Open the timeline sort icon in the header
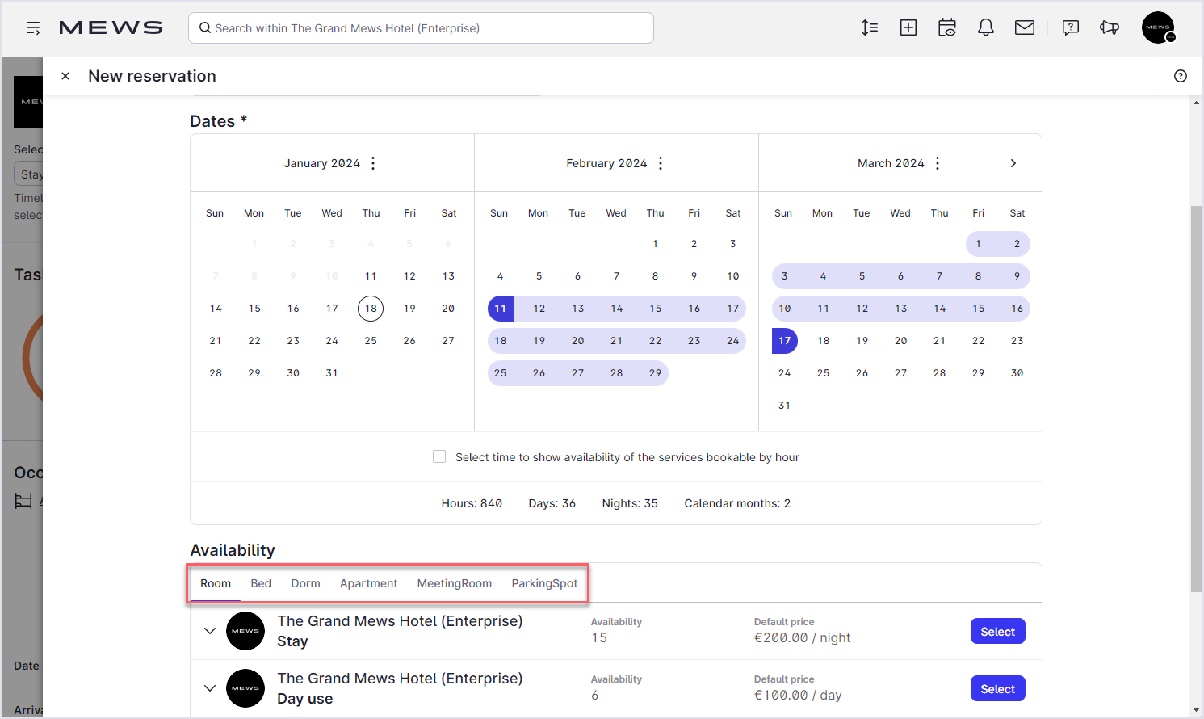This screenshot has width=1204, height=719. (870, 27)
